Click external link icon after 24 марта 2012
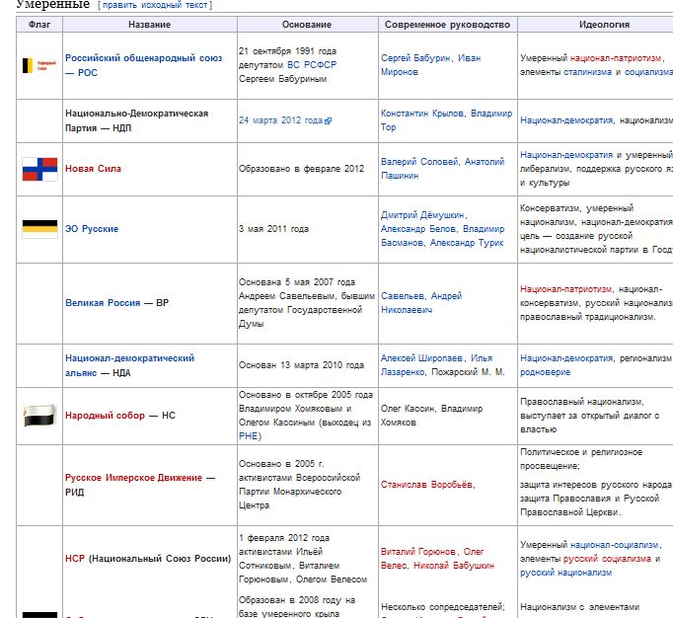The width and height of the screenshot is (673, 618). (329, 121)
